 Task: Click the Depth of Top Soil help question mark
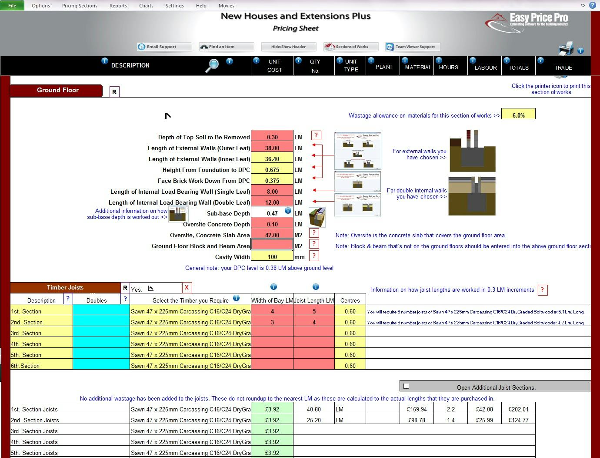pos(316,135)
